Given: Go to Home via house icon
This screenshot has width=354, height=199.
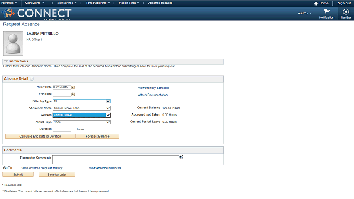Looking at the screenshot, I should 316,3.
